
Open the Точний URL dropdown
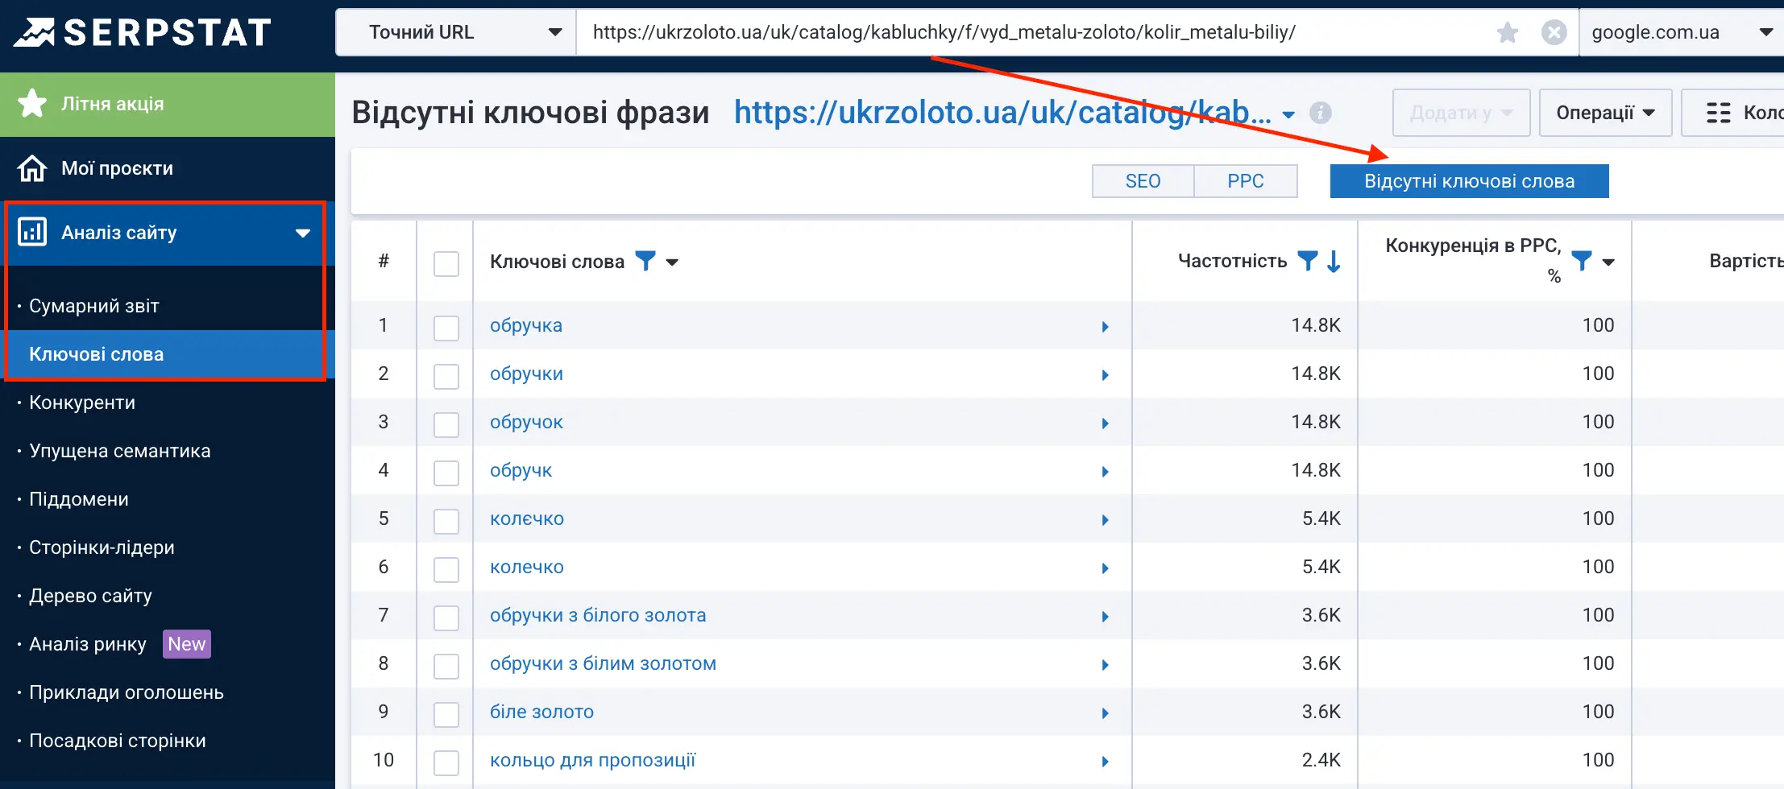point(456,32)
